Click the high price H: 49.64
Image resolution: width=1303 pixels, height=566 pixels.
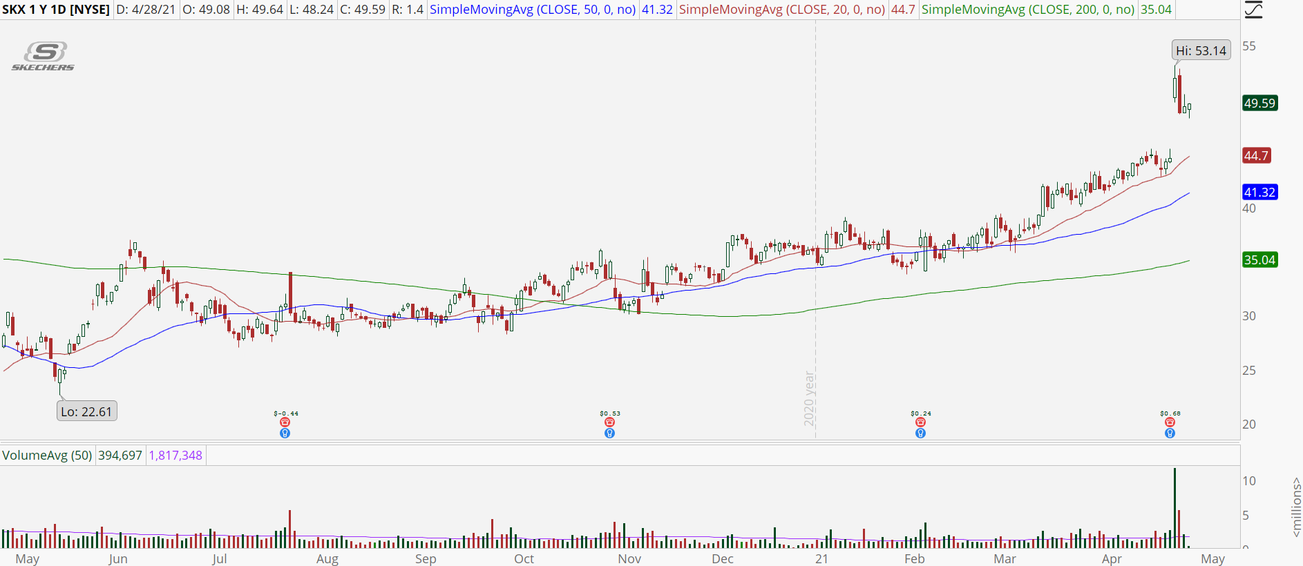[260, 10]
